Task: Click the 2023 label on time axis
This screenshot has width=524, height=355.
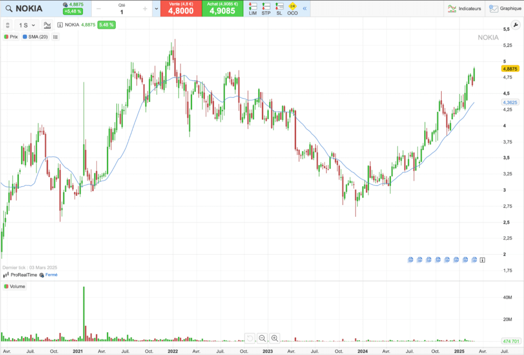Action: [x=268, y=351]
